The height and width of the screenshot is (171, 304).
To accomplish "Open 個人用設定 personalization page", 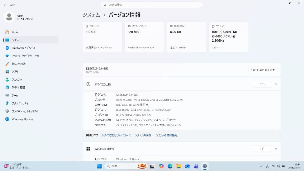I will (x=19, y=64).
